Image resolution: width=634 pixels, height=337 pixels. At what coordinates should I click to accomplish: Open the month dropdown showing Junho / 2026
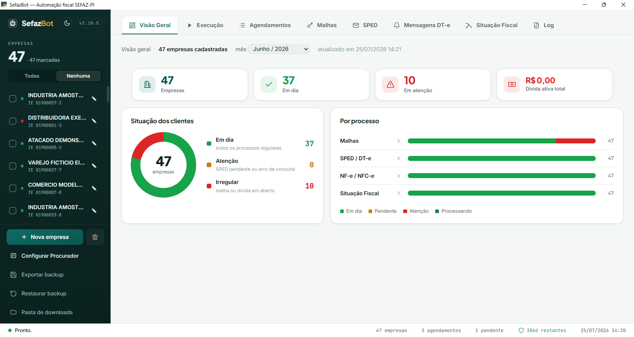click(279, 49)
